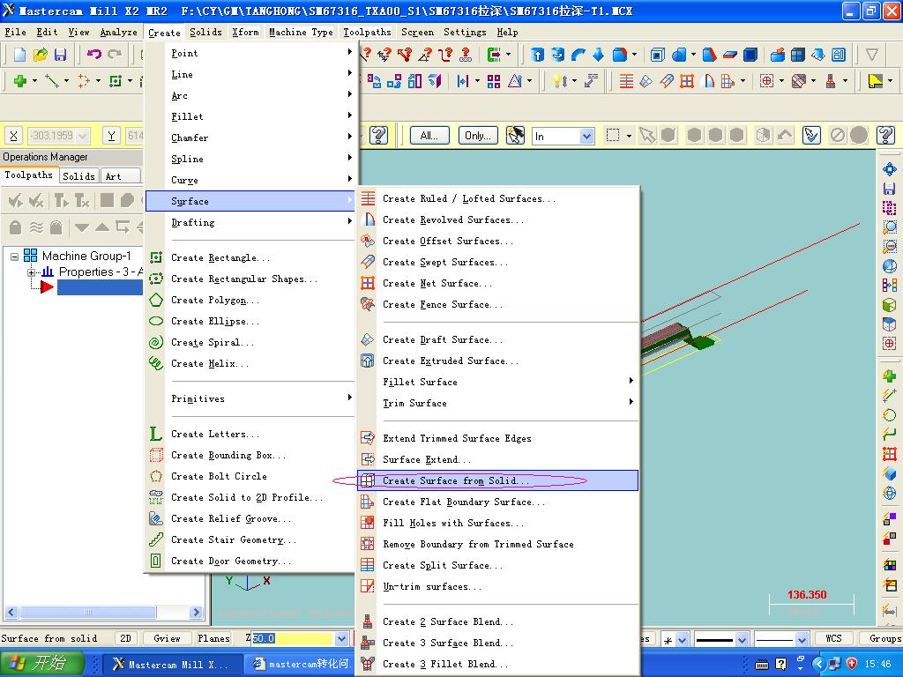Viewport: 903px width, 677px height.
Task: Expand the Fillet Surface submenu
Action: point(498,383)
